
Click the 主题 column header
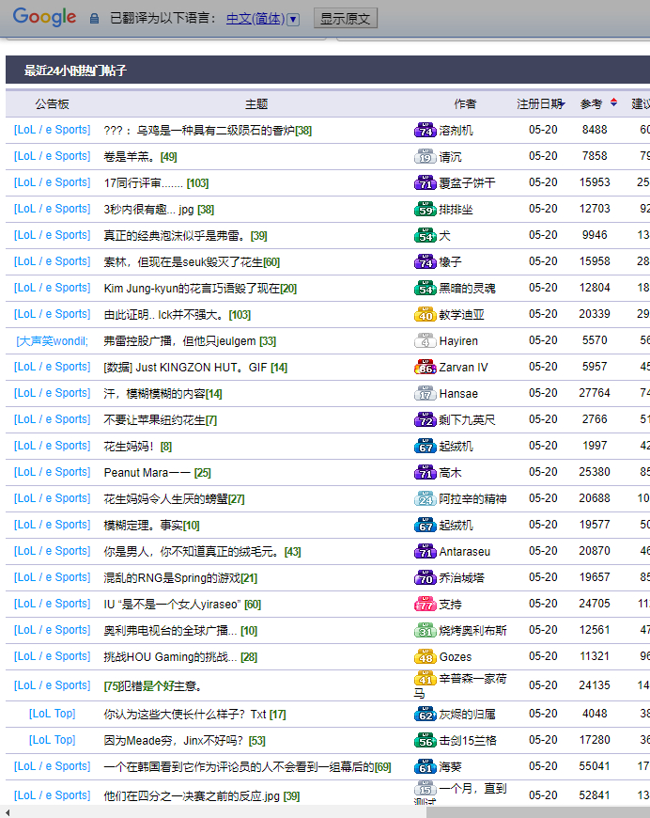(256, 103)
